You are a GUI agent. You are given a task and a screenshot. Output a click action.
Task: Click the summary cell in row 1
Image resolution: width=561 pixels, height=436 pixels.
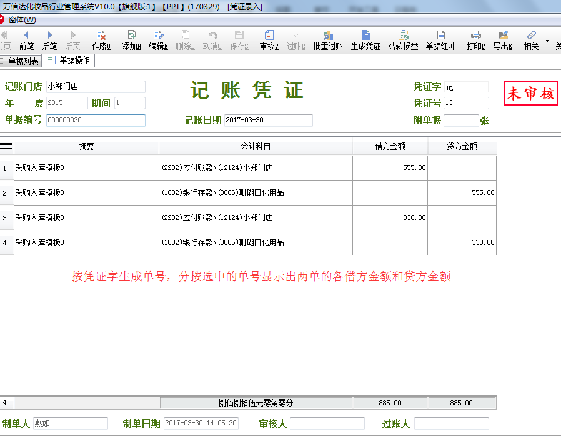coord(87,168)
